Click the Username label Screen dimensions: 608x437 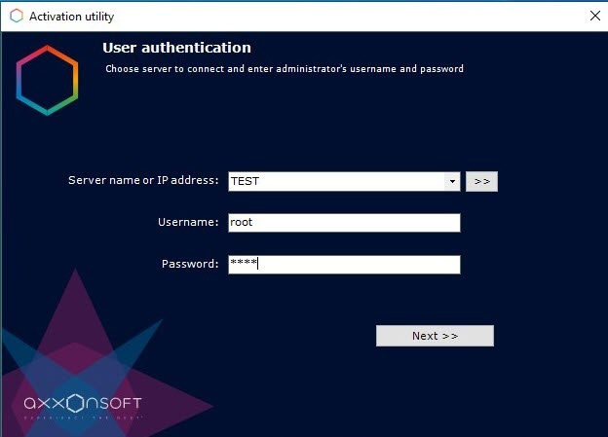coord(188,223)
